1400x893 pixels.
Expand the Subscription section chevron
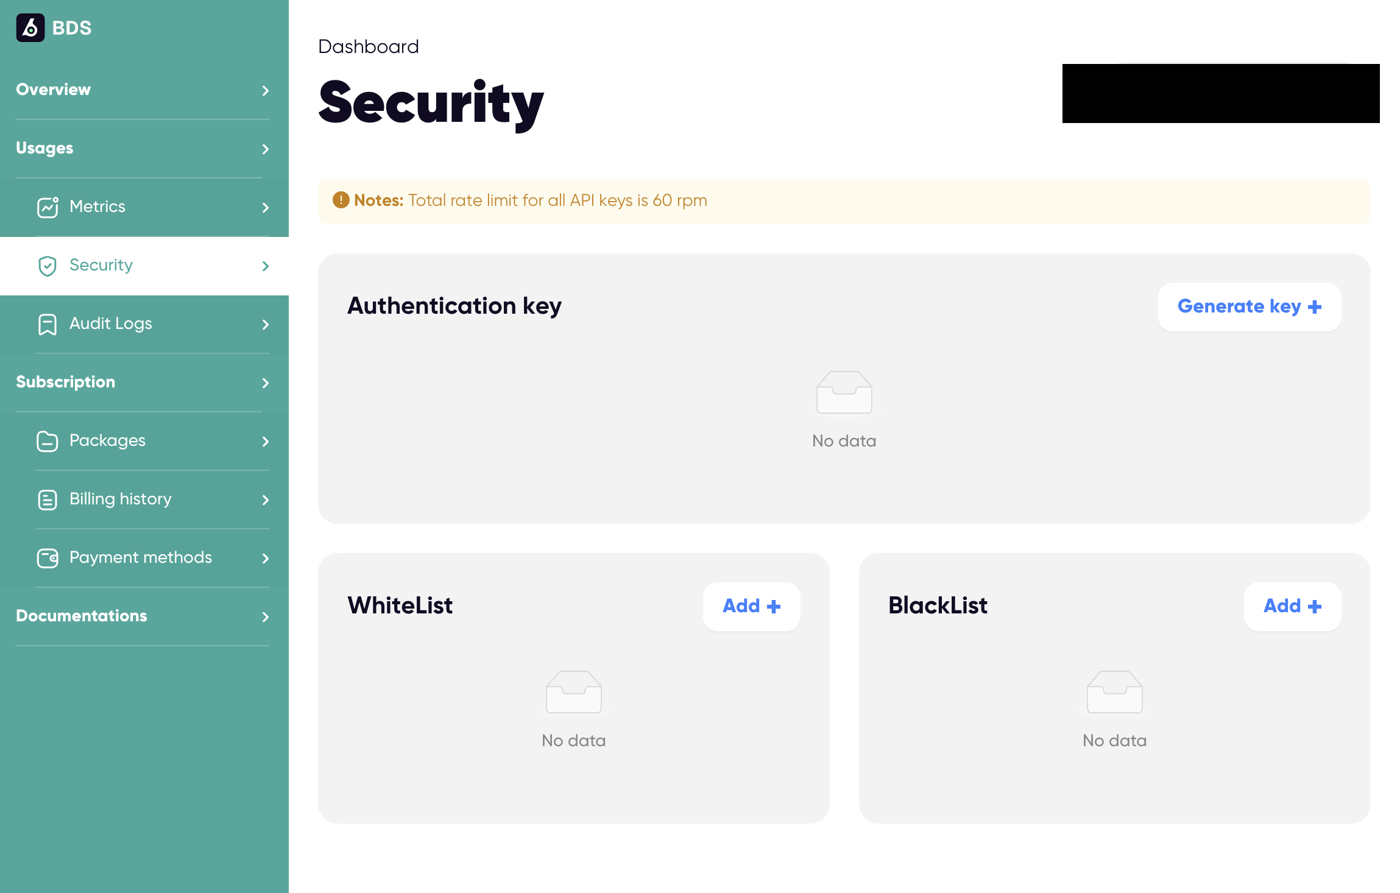[266, 383]
